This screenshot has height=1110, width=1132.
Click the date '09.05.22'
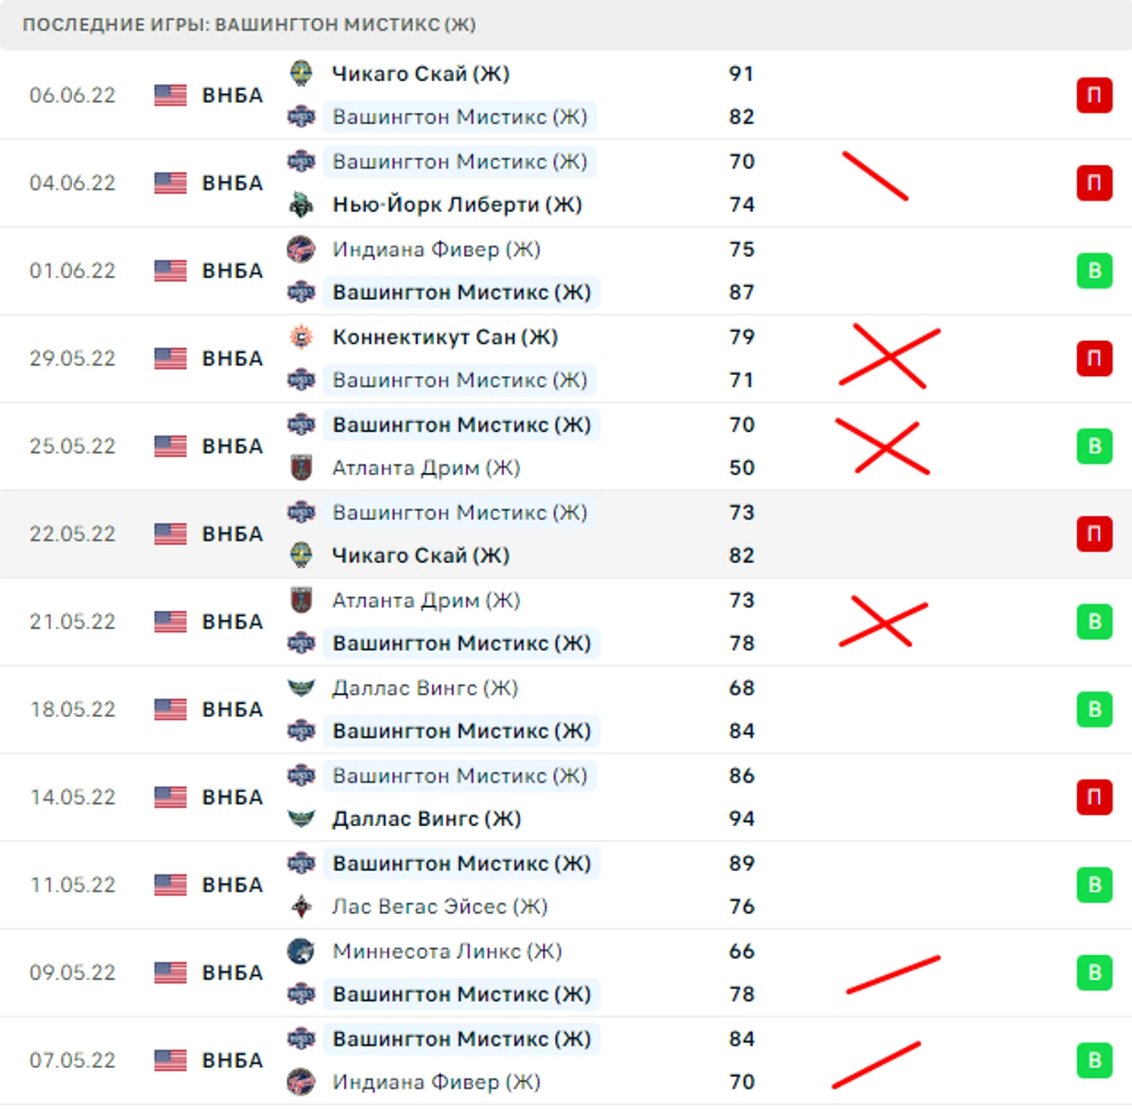73,973
